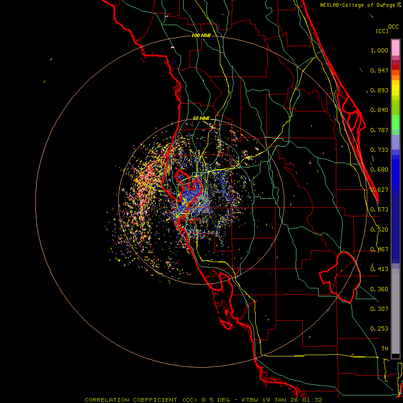
Task: Pick the bright green color bar segment
Action: pyautogui.click(x=395, y=122)
